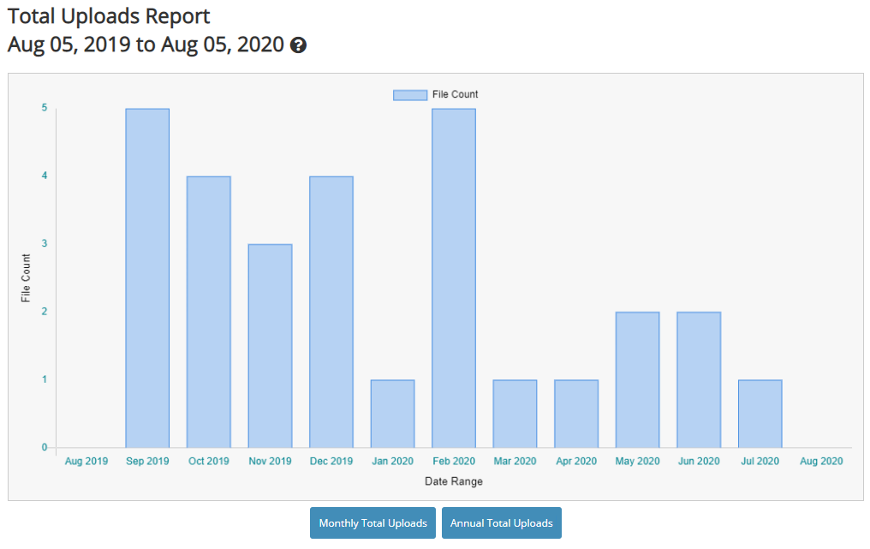Viewport: 870px width, 549px height.
Task: Select the Dec 2019 bar
Action: click(331, 312)
